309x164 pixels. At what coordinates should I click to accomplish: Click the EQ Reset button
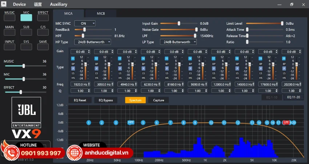pos(80,100)
